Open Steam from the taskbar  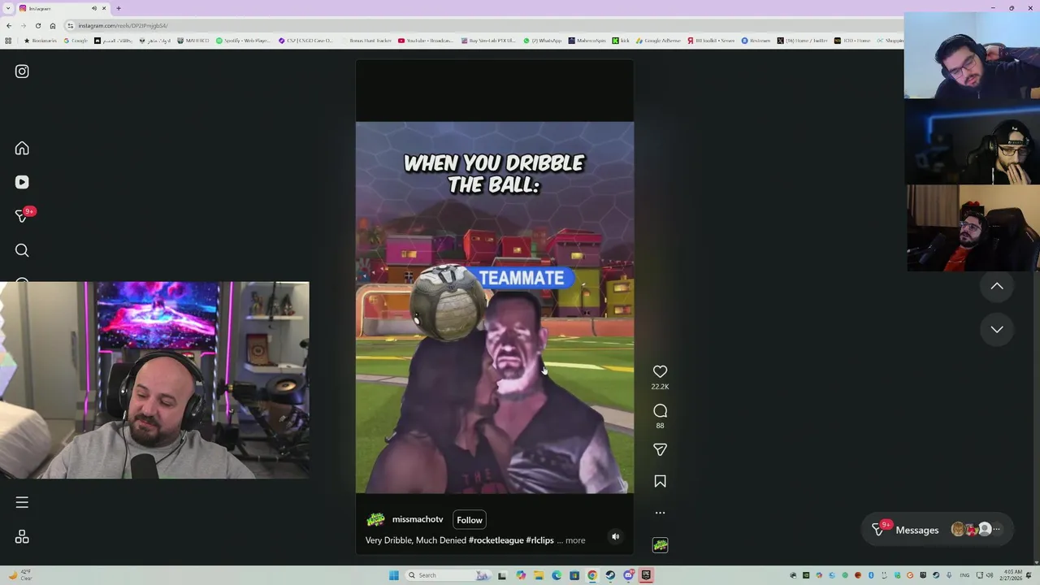[x=610, y=575]
